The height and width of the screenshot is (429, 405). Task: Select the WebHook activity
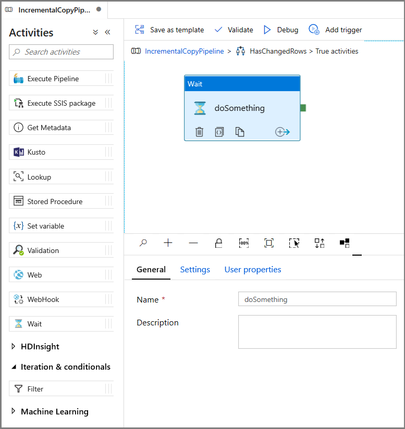tap(61, 299)
